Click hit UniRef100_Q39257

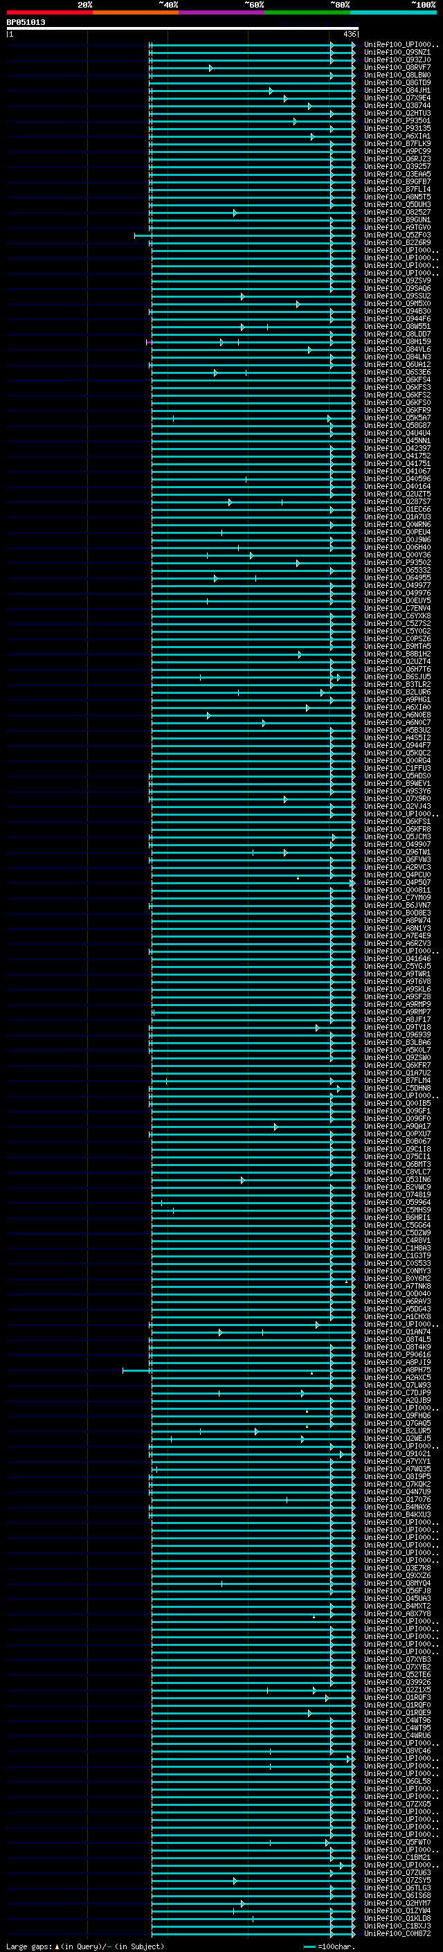(x=397, y=167)
